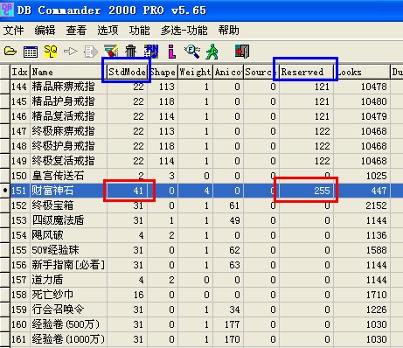Open the 查看 menu
The image size is (403, 348).
(x=76, y=30)
